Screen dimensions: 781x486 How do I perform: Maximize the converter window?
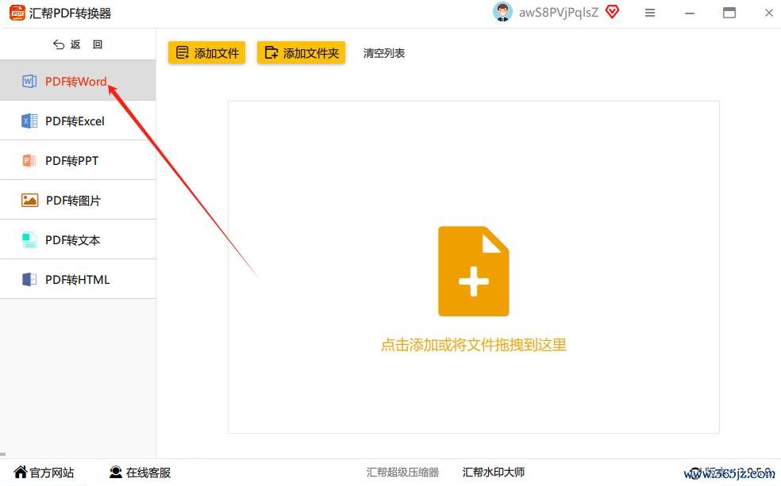(x=729, y=13)
